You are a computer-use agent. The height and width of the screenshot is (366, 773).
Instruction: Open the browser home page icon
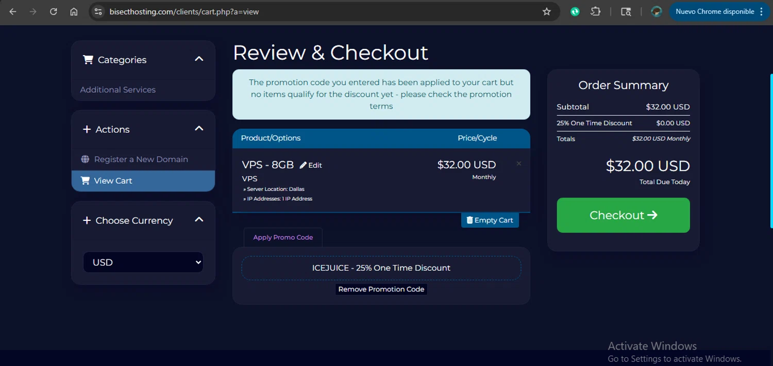[74, 11]
